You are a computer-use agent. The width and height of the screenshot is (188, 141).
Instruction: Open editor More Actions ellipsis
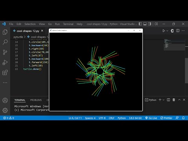183,31
